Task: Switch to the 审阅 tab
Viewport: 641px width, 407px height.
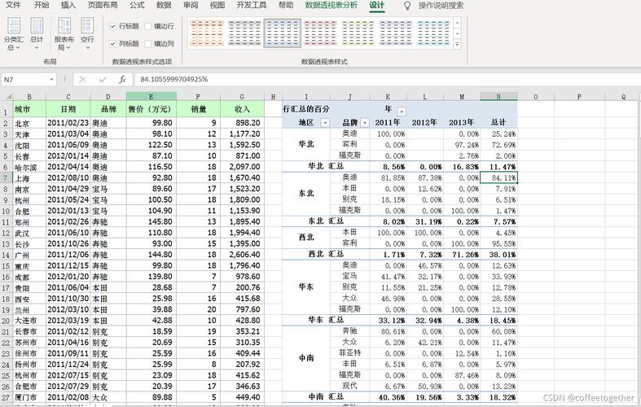Action: coord(191,6)
